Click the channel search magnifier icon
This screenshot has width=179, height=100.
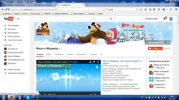[x=102, y=54]
